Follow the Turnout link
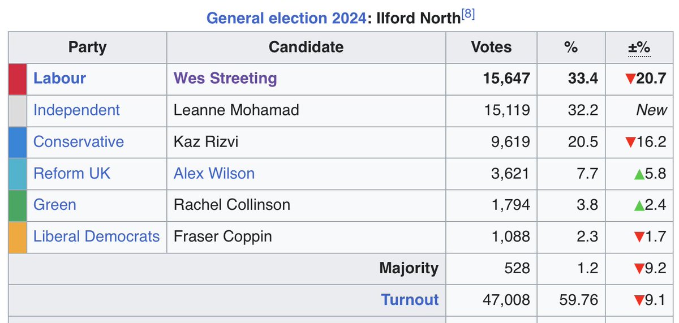The width and height of the screenshot is (679, 323). pos(410,299)
